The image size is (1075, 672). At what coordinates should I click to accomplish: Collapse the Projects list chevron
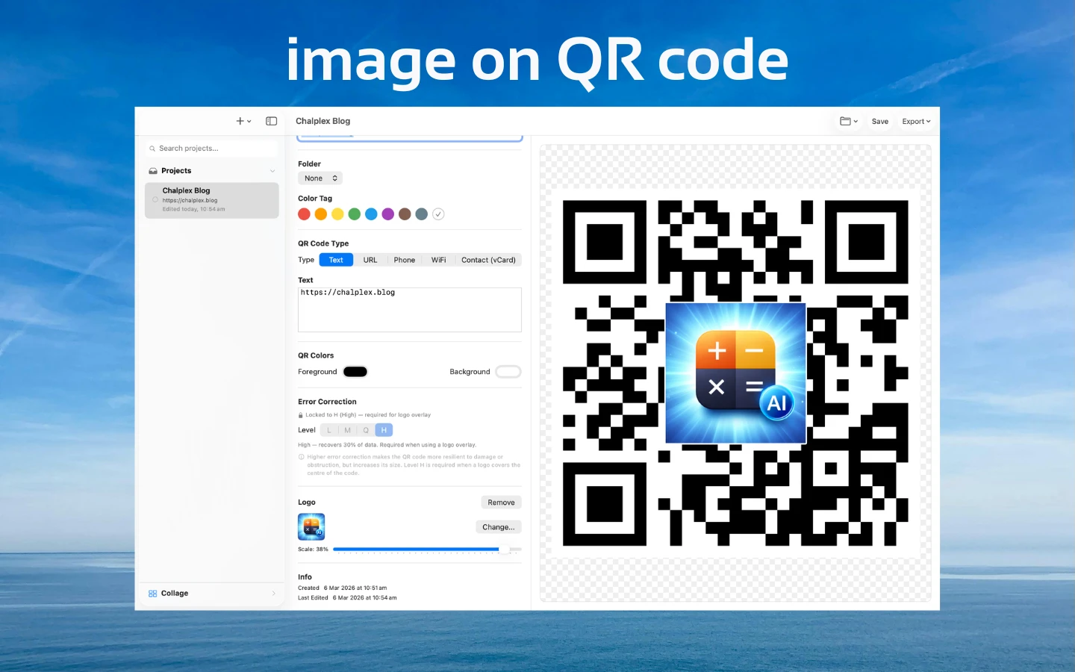pyautogui.click(x=272, y=170)
